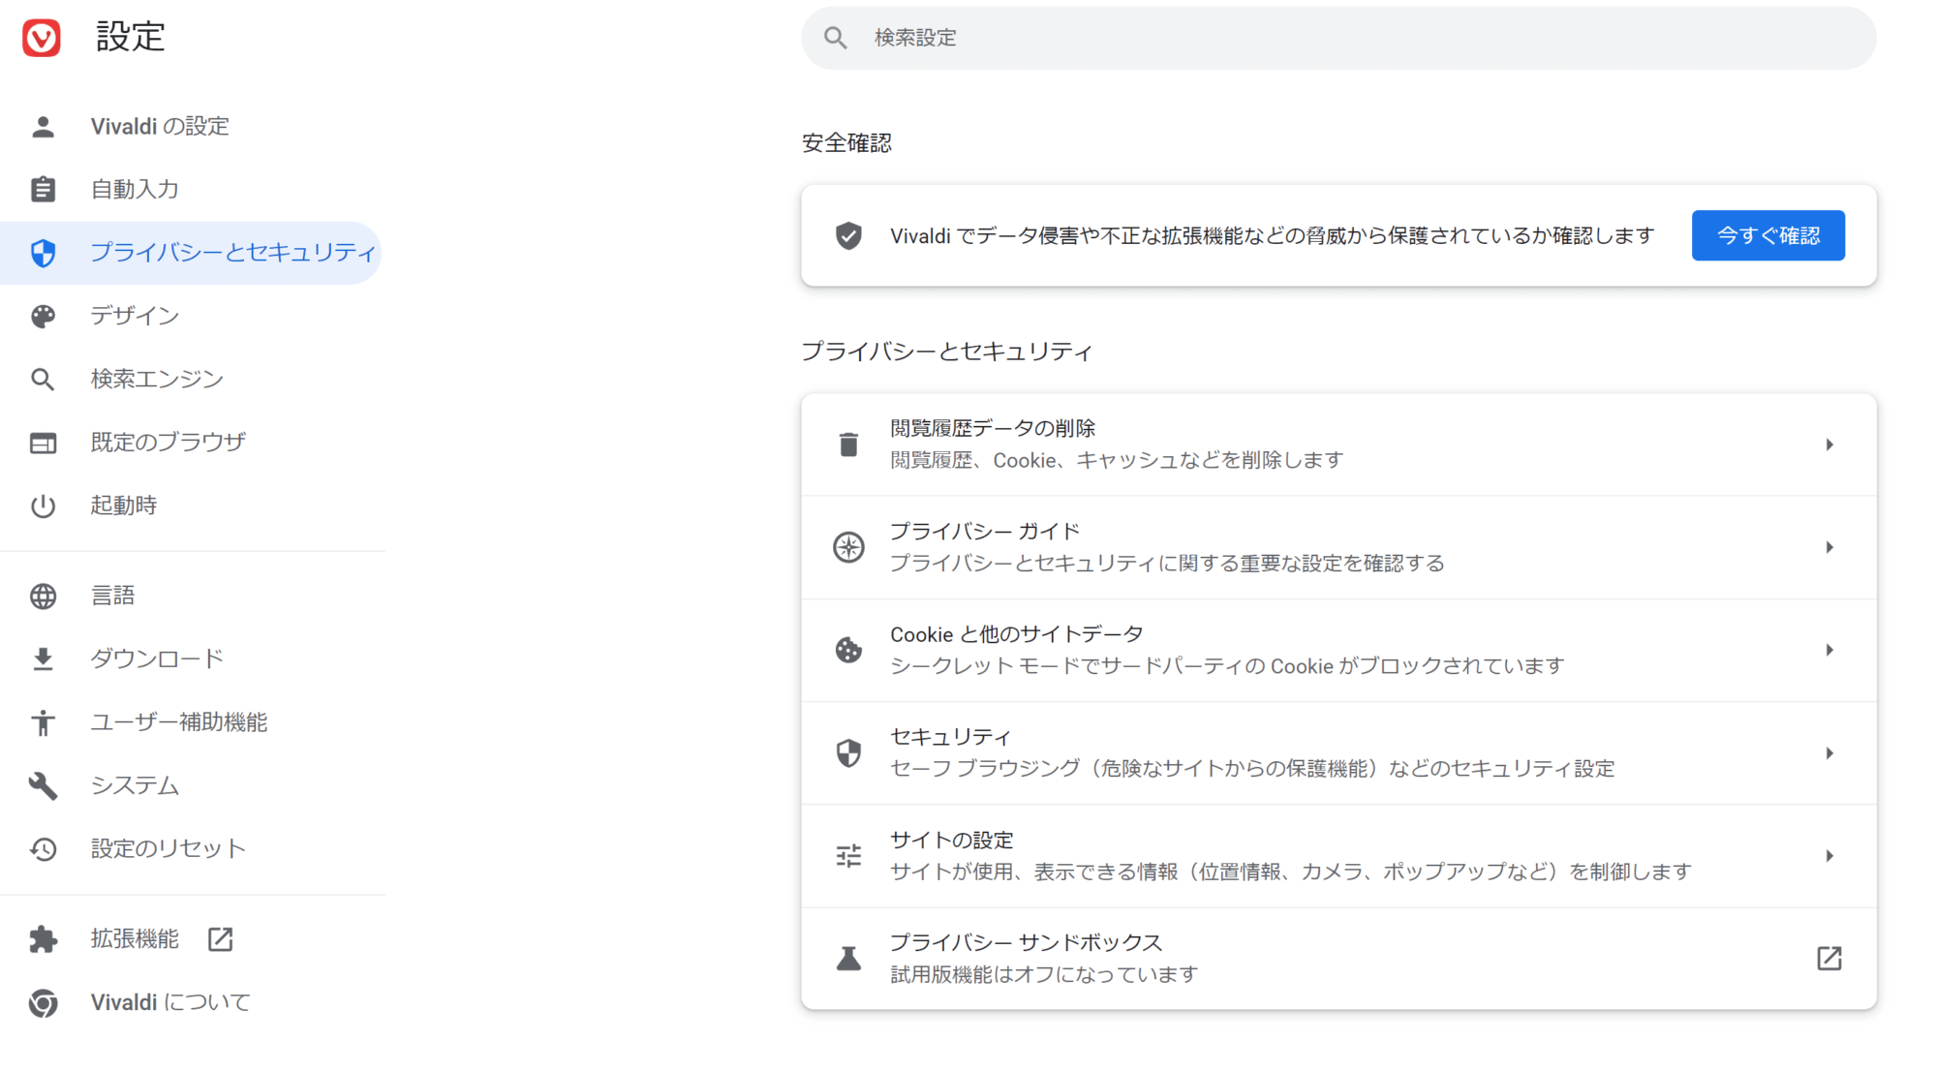Click the checkmark shield icon in 安全確認 card
This screenshot has width=1936, height=1072.
848,235
